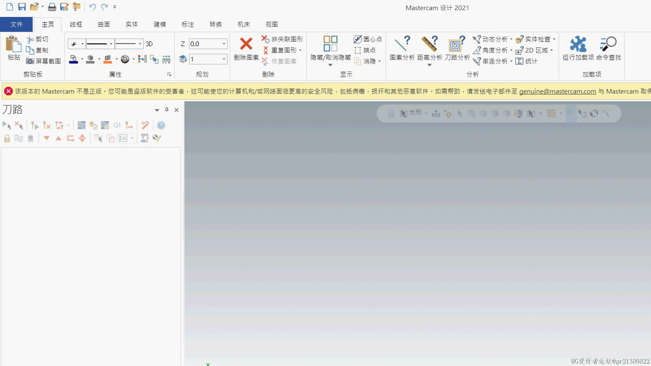651x366 pixels.
Task: Switch to the 标注 tab
Action: pos(188,24)
